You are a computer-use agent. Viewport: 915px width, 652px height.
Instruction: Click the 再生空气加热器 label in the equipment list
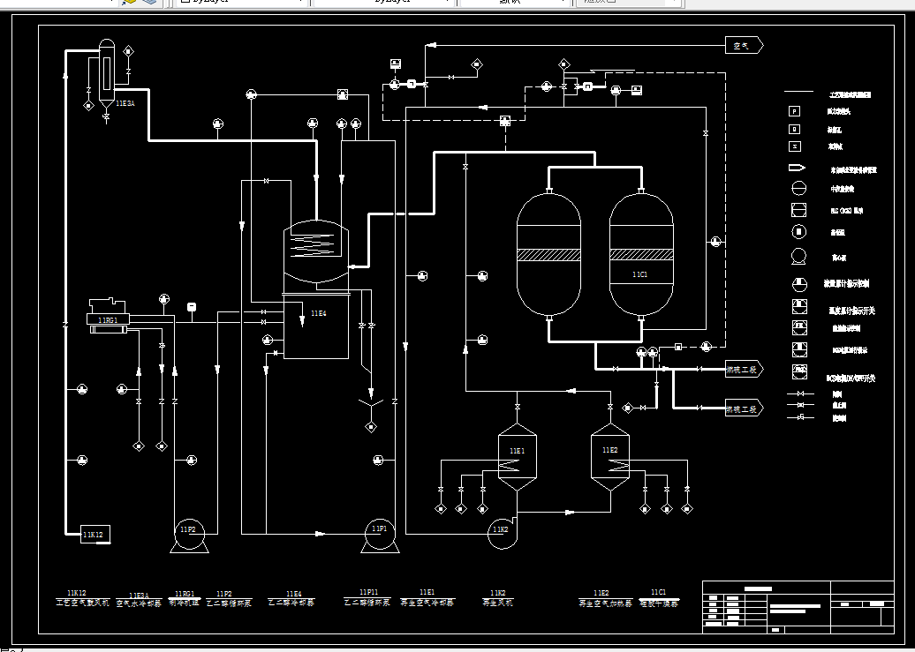coord(605,603)
